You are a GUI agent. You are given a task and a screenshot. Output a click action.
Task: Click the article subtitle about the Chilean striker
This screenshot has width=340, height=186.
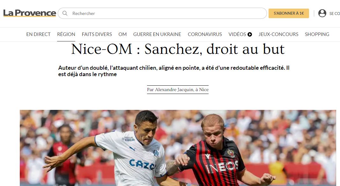[x=174, y=71]
